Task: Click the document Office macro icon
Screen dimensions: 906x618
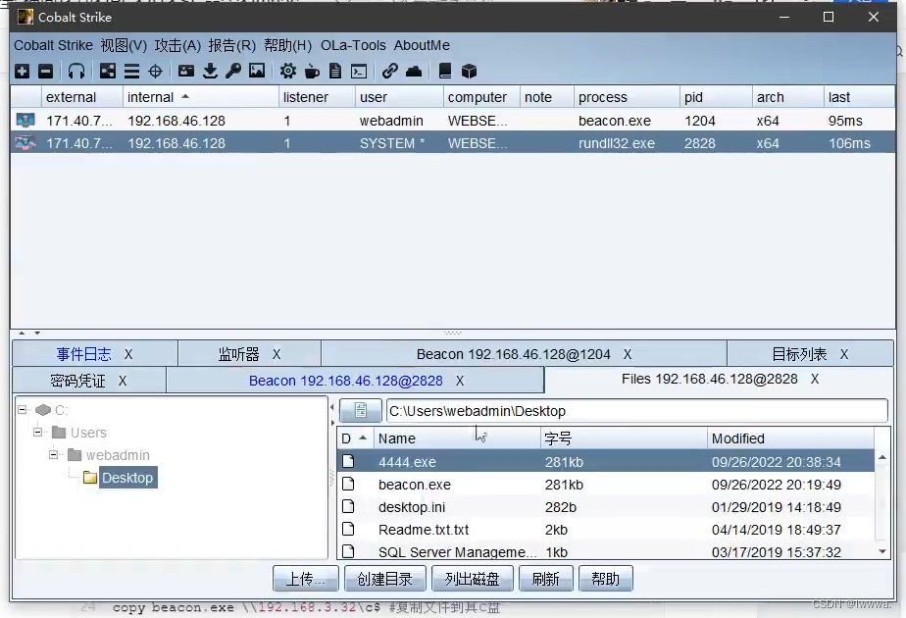Action: [x=335, y=71]
